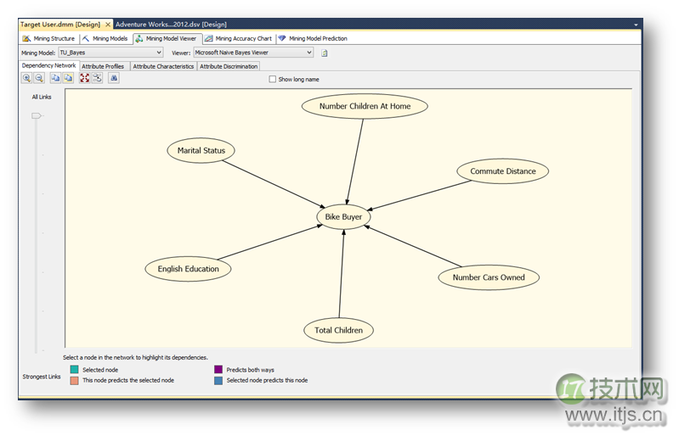Click the Copy Entire Graph icon
This screenshot has height=436, width=679.
[68, 78]
